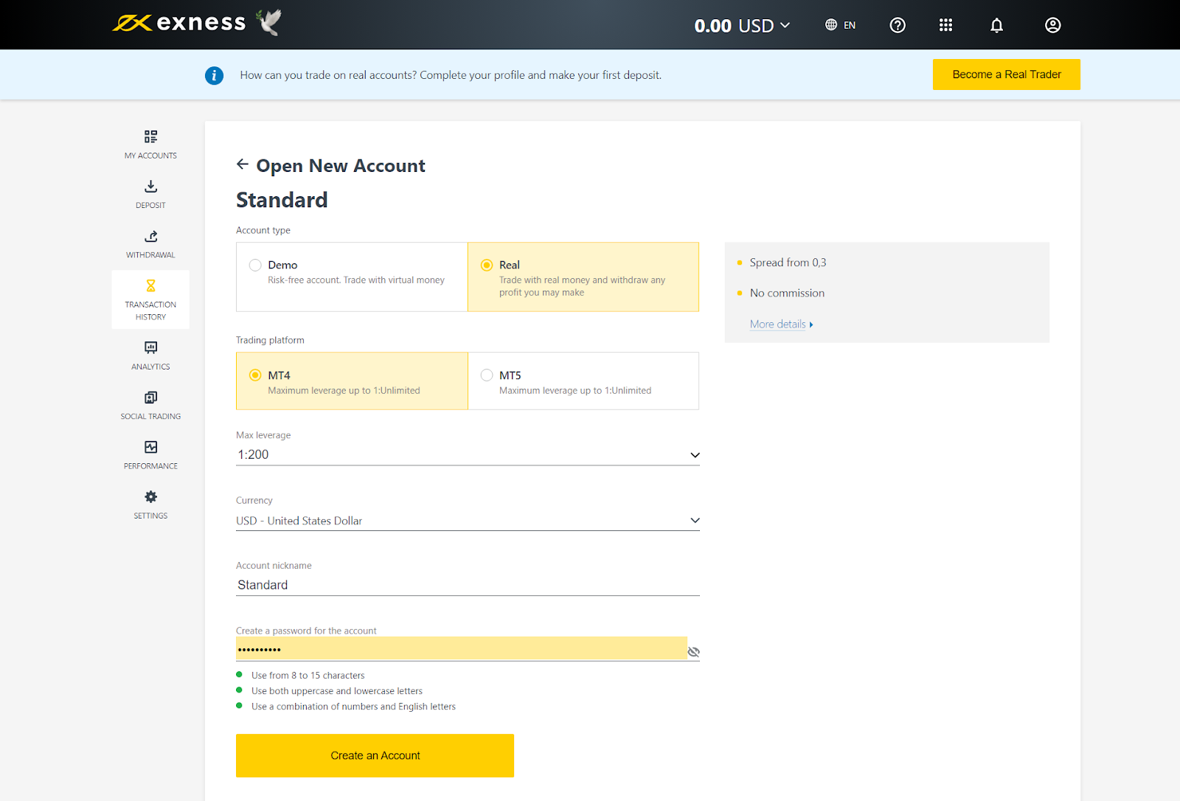This screenshot has width=1180, height=801.
Task: Click the 'Trading platform' section label
Action: click(270, 340)
